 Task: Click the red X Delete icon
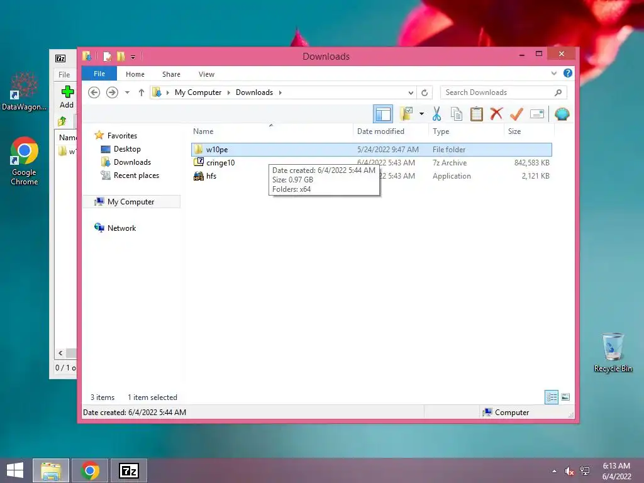(496, 114)
